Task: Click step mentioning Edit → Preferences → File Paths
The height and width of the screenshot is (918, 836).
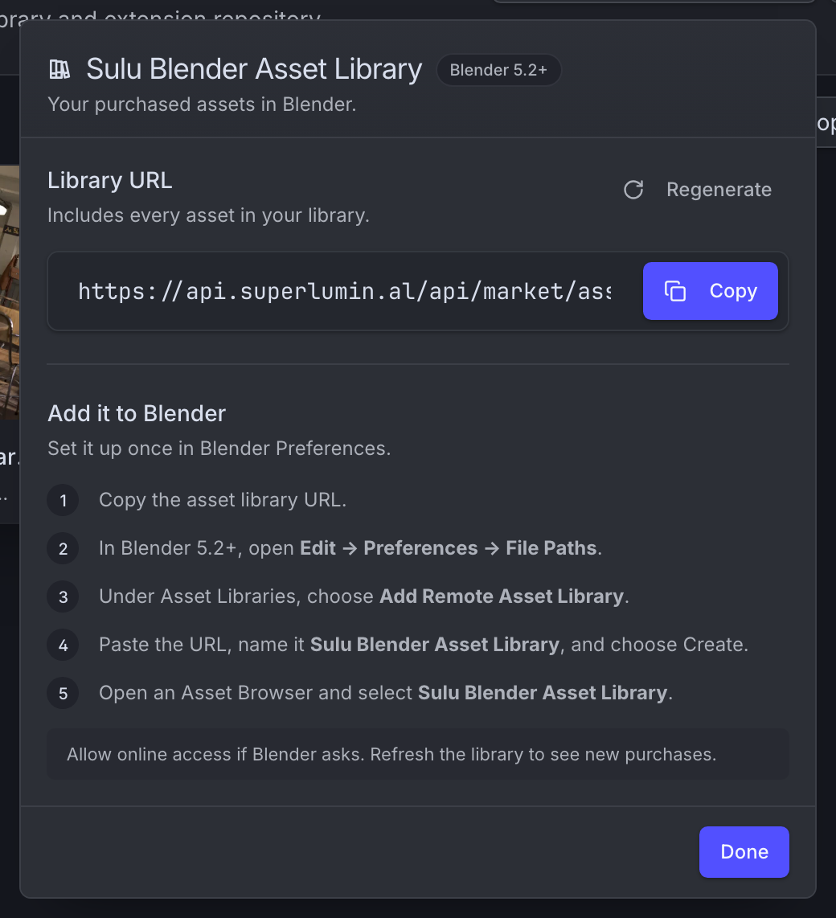Action: [x=350, y=548]
